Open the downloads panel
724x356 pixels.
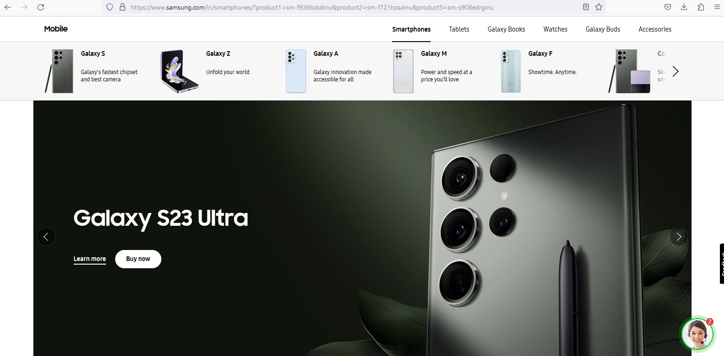click(684, 7)
